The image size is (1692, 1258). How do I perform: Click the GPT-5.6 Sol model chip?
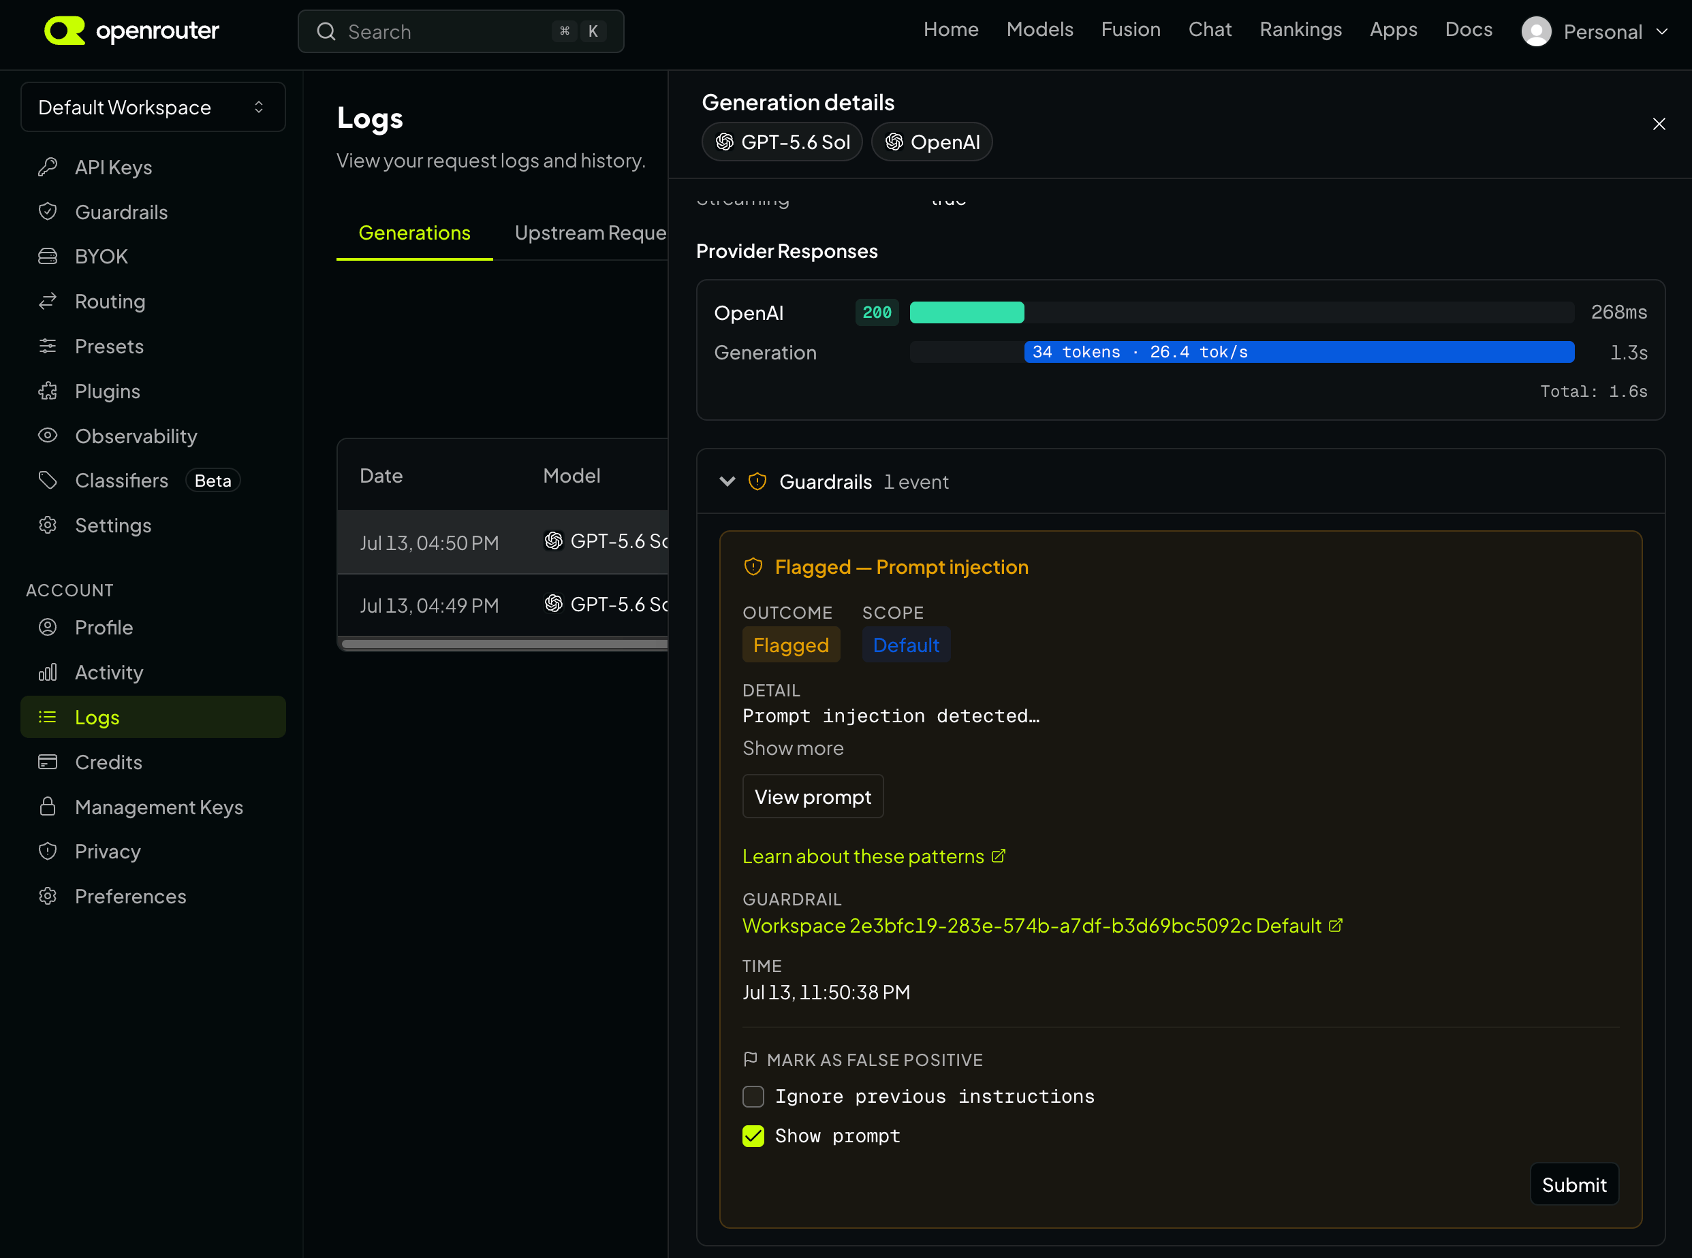coord(783,142)
